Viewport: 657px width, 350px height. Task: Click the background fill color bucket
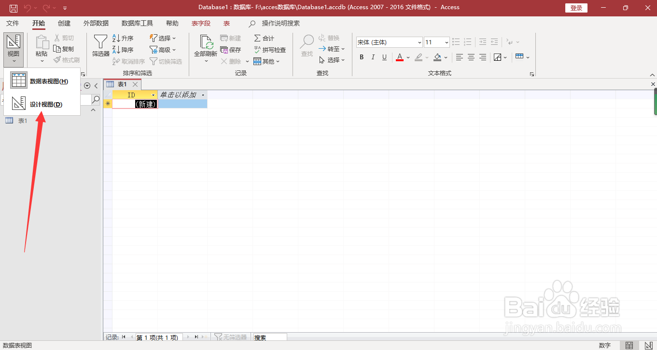pyautogui.click(x=437, y=57)
